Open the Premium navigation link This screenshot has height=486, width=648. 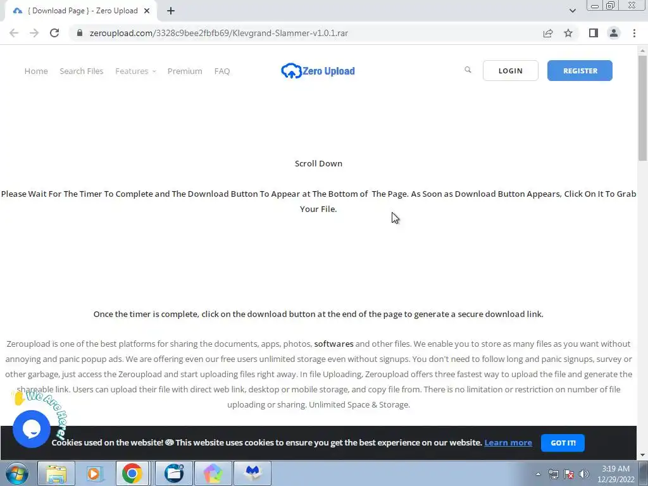tap(185, 71)
